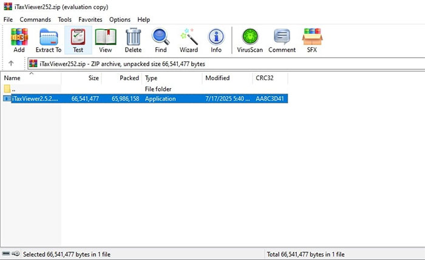Launch the Wizard tool
Image resolution: width=425 pixels, height=260 pixels.
pyautogui.click(x=189, y=40)
